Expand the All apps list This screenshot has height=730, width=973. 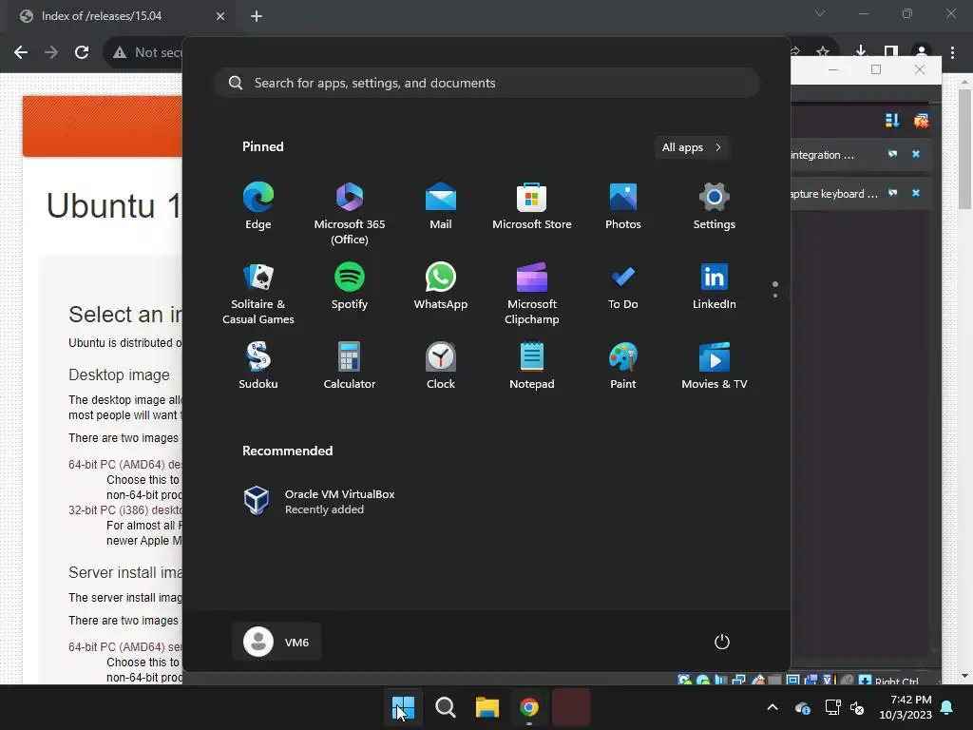pyautogui.click(x=692, y=147)
